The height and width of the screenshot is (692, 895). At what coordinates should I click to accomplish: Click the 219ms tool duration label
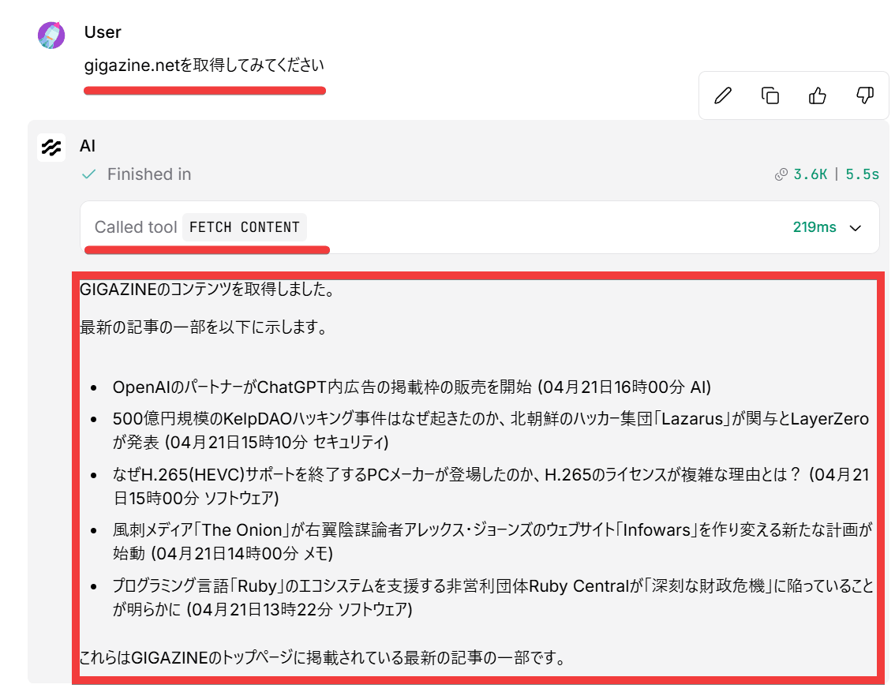[814, 227]
